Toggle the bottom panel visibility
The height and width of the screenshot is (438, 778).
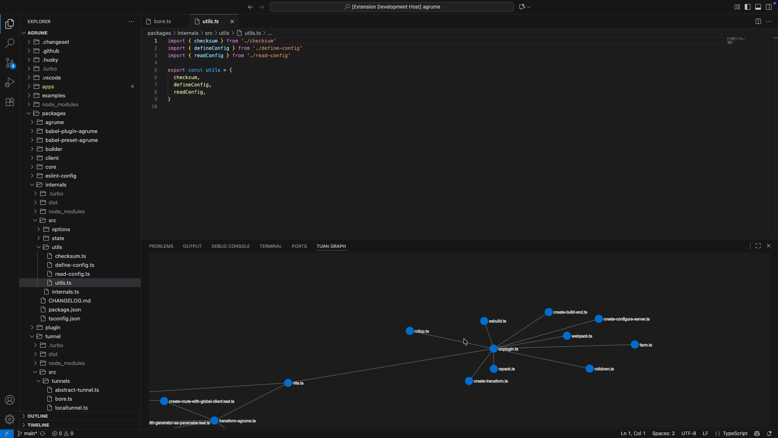coord(758,7)
